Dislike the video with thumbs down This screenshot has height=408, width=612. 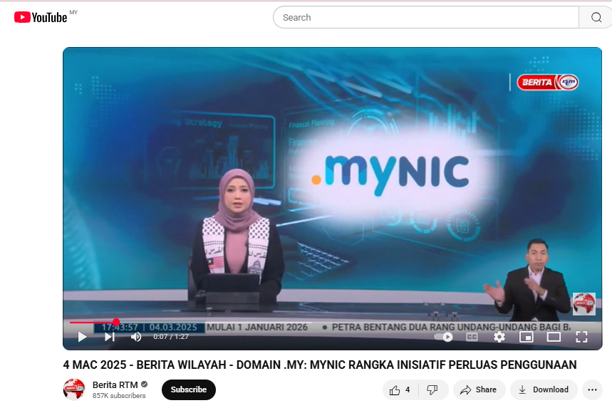(432, 389)
